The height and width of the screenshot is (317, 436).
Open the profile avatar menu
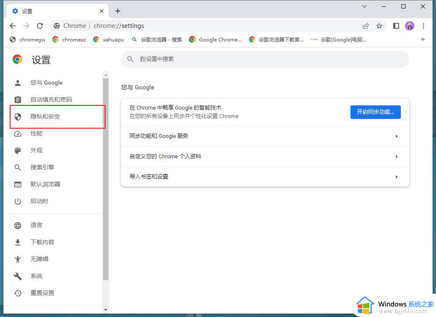pos(410,26)
